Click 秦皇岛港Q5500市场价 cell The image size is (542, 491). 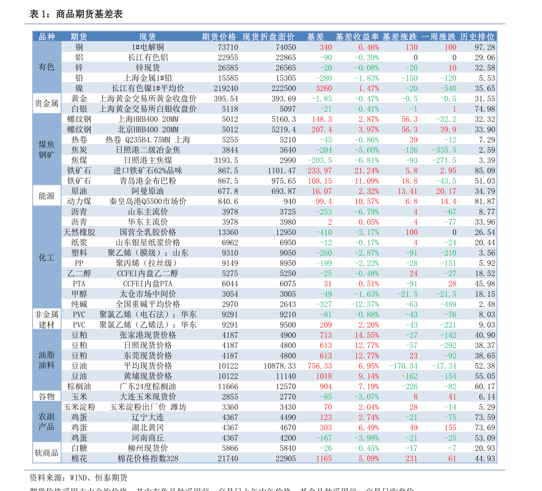(147, 202)
